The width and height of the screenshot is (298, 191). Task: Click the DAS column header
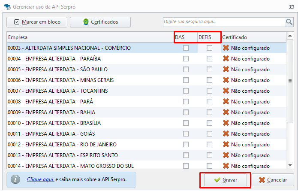186,37
